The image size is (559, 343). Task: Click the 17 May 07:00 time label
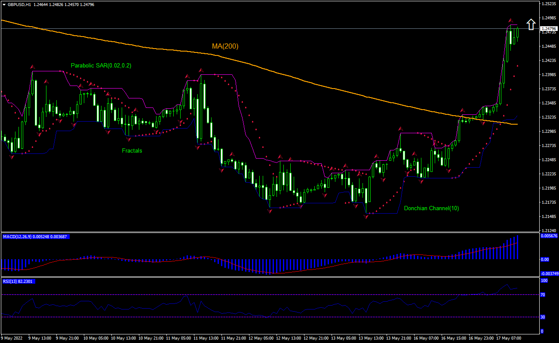[x=508, y=338]
